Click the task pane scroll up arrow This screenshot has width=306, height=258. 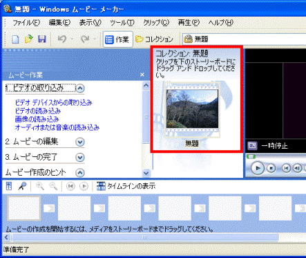coord(146,86)
